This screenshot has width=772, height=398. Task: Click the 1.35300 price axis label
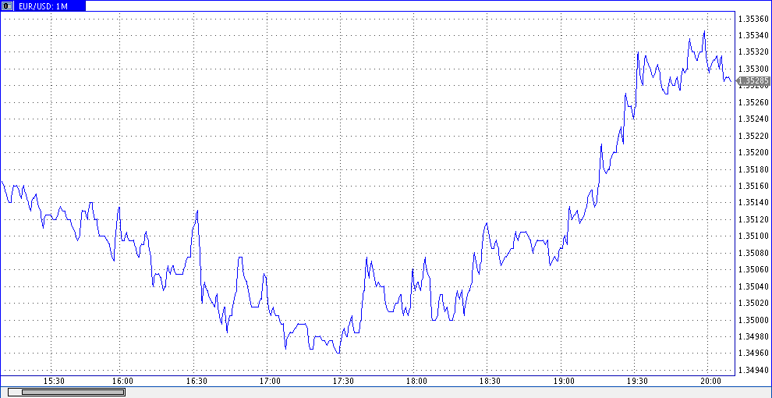(x=754, y=69)
